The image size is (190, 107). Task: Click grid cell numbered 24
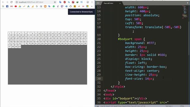(85, 33)
